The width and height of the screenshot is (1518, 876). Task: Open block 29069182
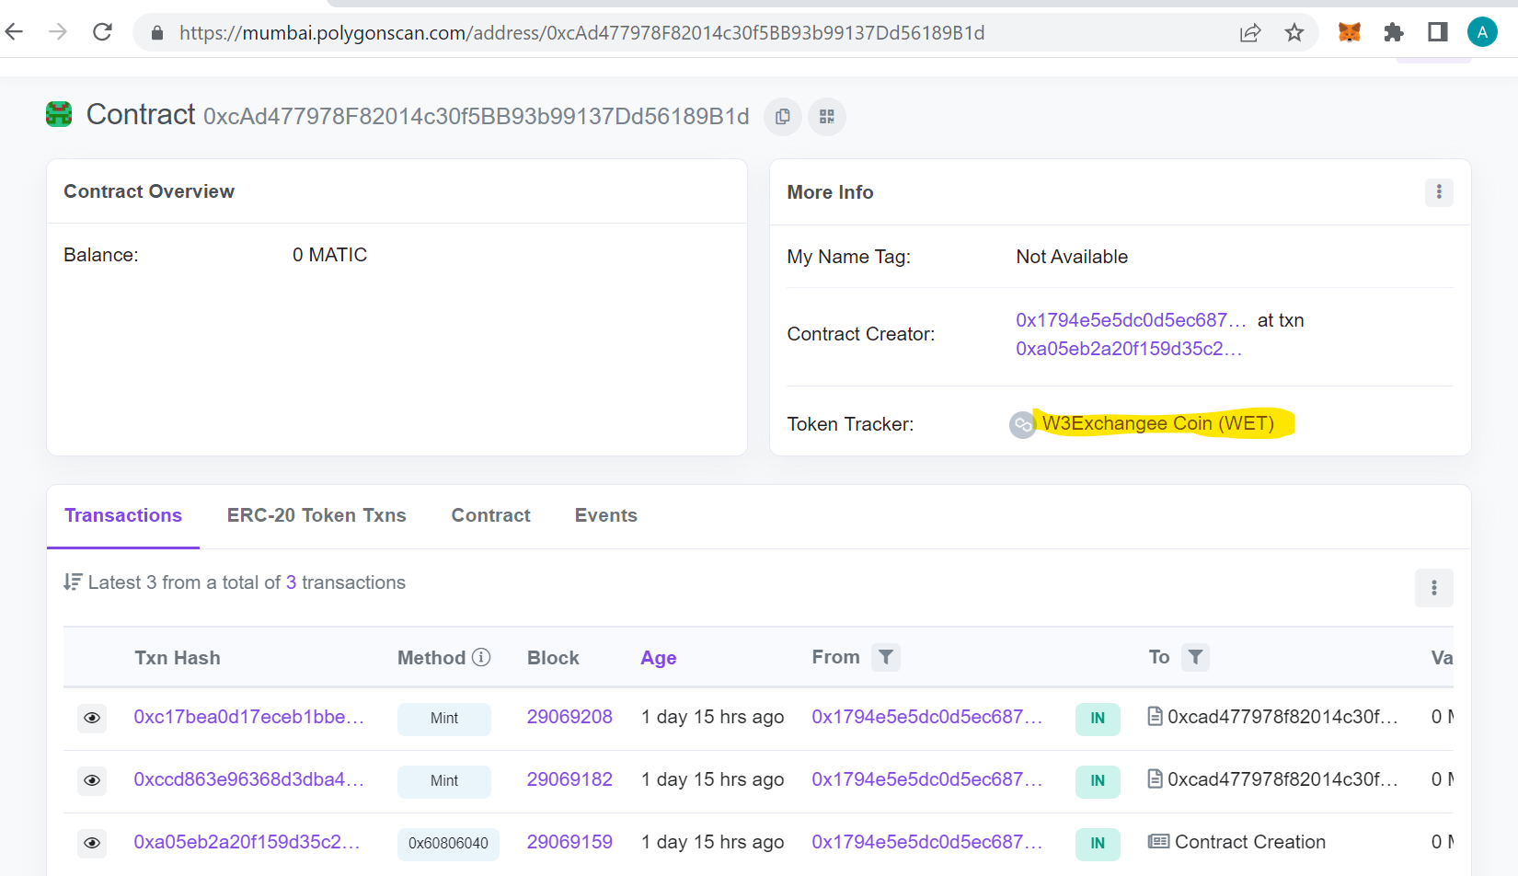click(x=569, y=779)
